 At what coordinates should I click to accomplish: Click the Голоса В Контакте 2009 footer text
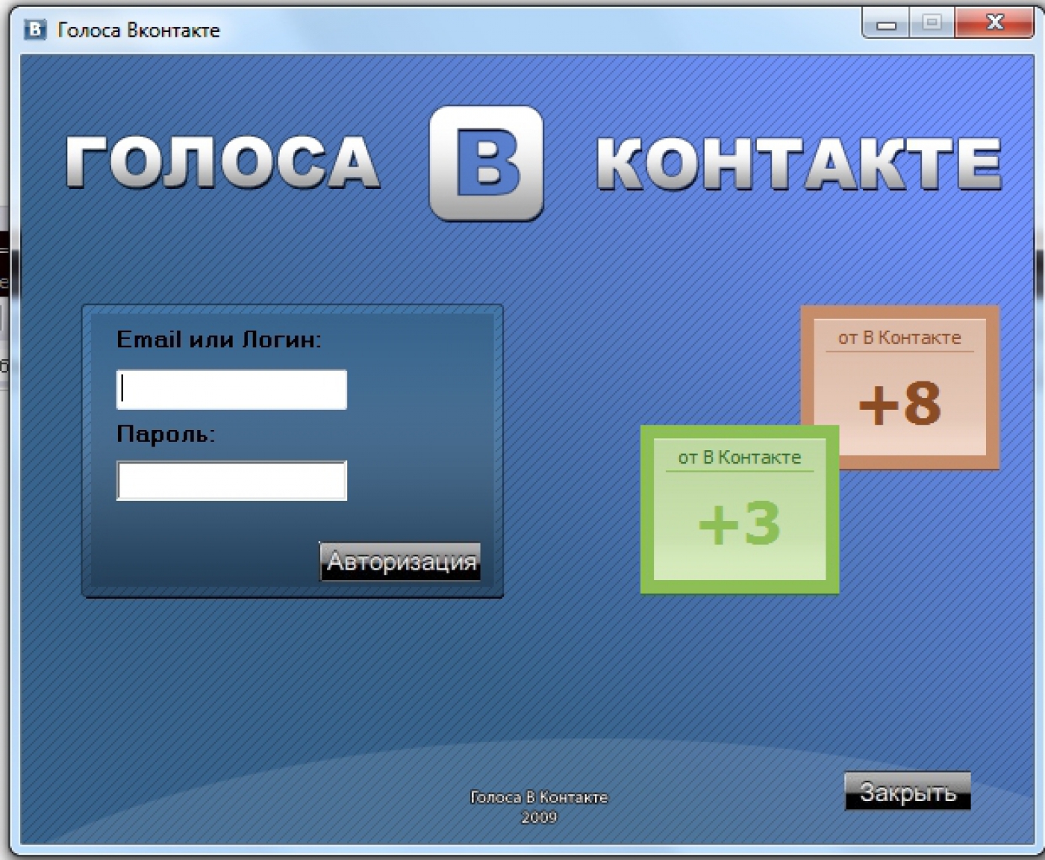pyautogui.click(x=539, y=807)
